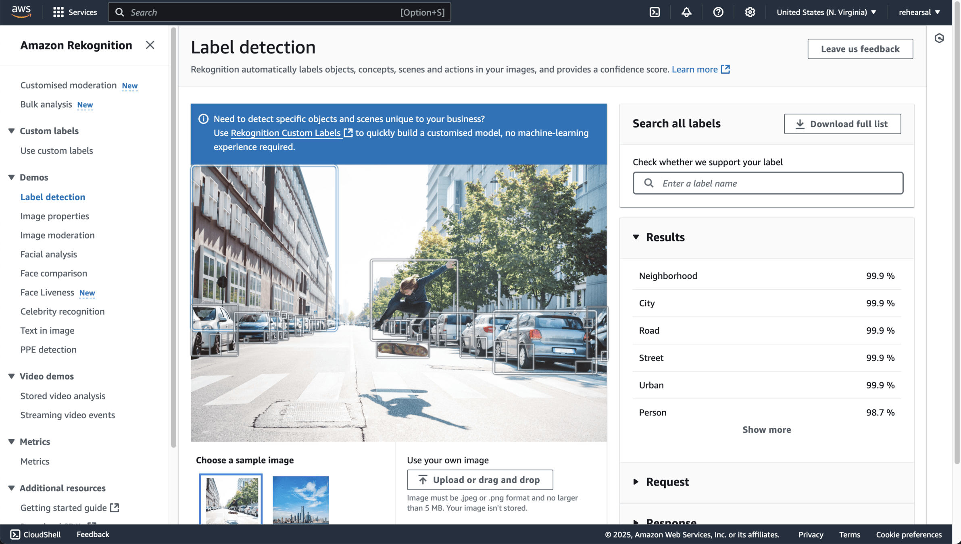This screenshot has height=544, width=961.
Task: Open the region selector dropdown
Action: click(826, 12)
